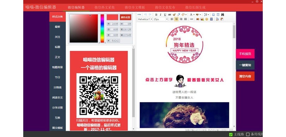Screen dimensions: 286x137
Task: Select 最新 category in sidebar
Action: coord(57,27)
